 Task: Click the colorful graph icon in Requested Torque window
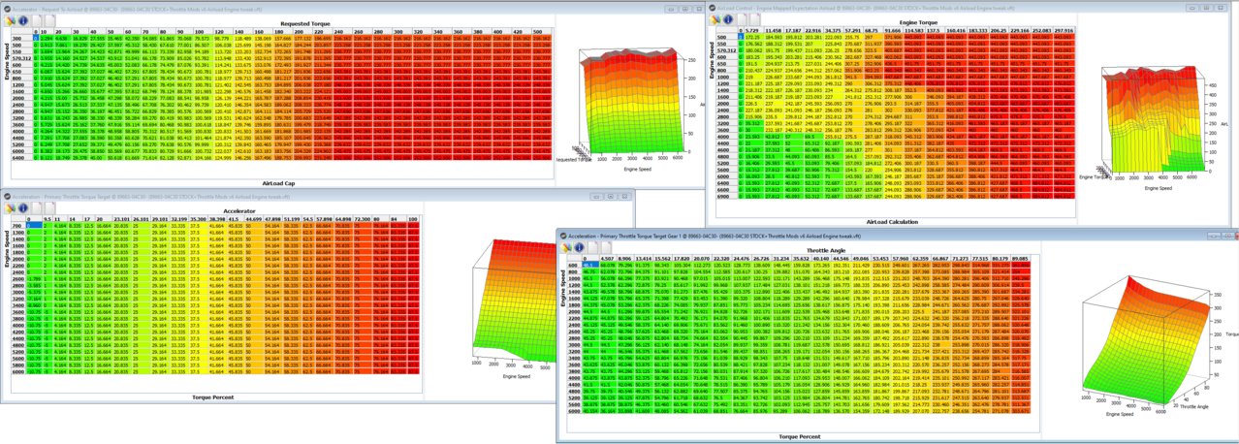tap(10, 20)
